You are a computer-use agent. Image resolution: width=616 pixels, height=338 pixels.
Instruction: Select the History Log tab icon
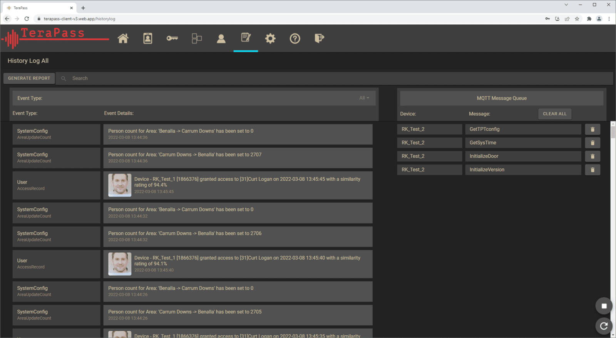point(246,38)
